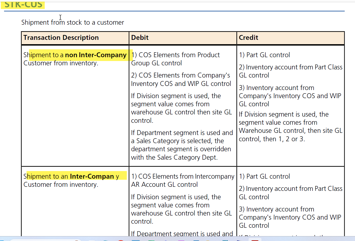The image size is (355, 241).
Task: Click 'Customer from inventory.' in the Inter-Company row
Action: pyautogui.click(x=61, y=185)
